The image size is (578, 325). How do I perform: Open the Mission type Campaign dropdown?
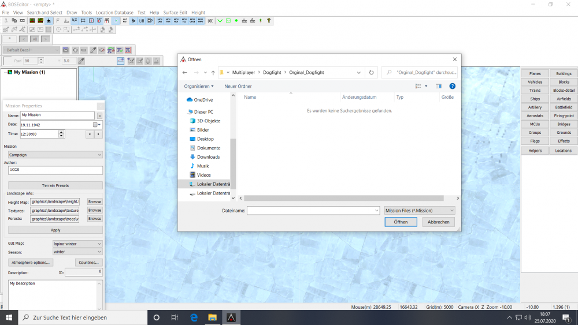pos(55,155)
